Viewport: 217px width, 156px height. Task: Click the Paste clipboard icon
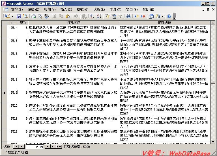(x=68, y=16)
